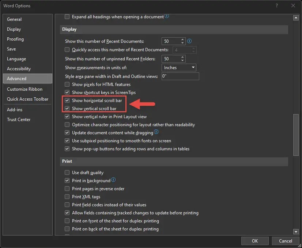Disable Show horizontal scroll bar
Image resolution: width=302 pixels, height=248 pixels.
[67, 101]
